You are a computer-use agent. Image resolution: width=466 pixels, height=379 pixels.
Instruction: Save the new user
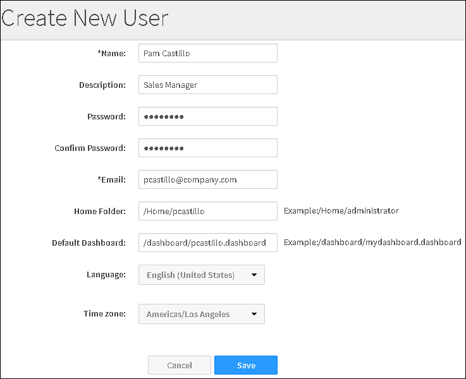click(246, 365)
